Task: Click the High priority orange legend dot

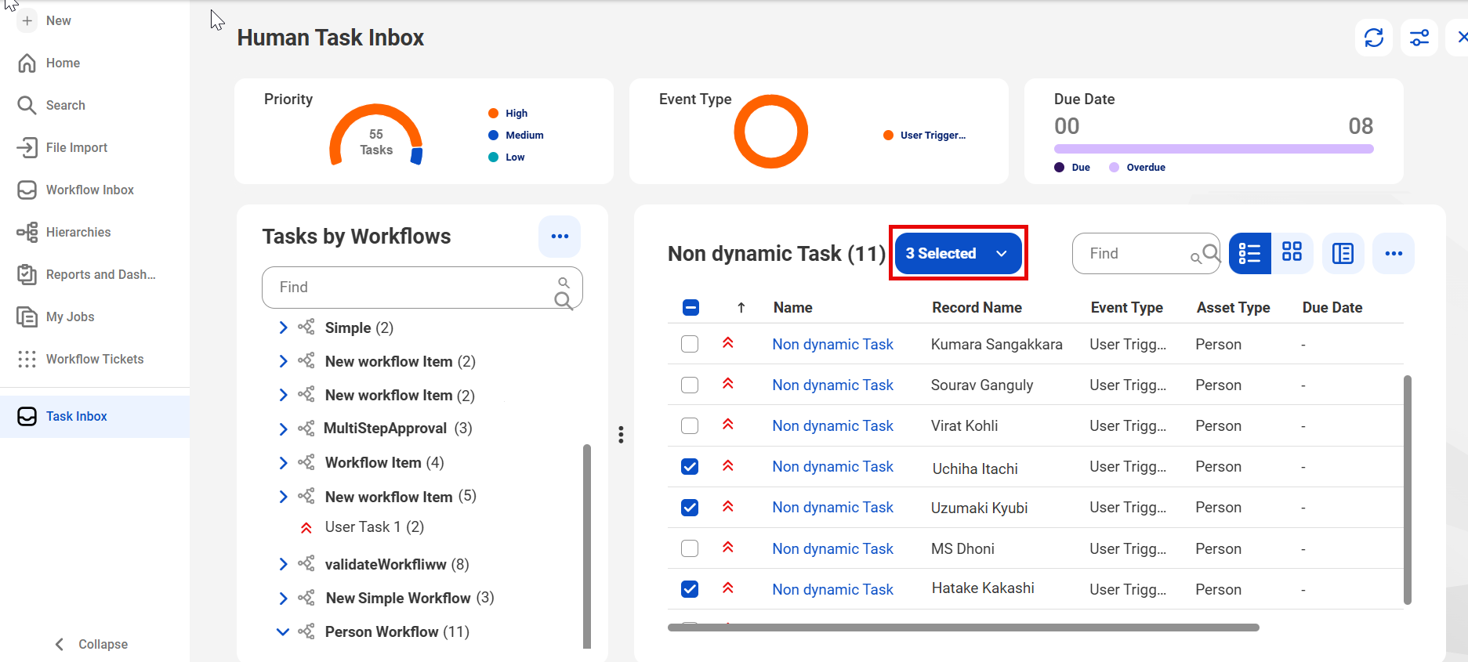Action: pos(494,114)
